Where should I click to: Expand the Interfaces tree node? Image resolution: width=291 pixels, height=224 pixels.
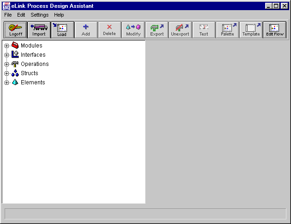[6, 55]
